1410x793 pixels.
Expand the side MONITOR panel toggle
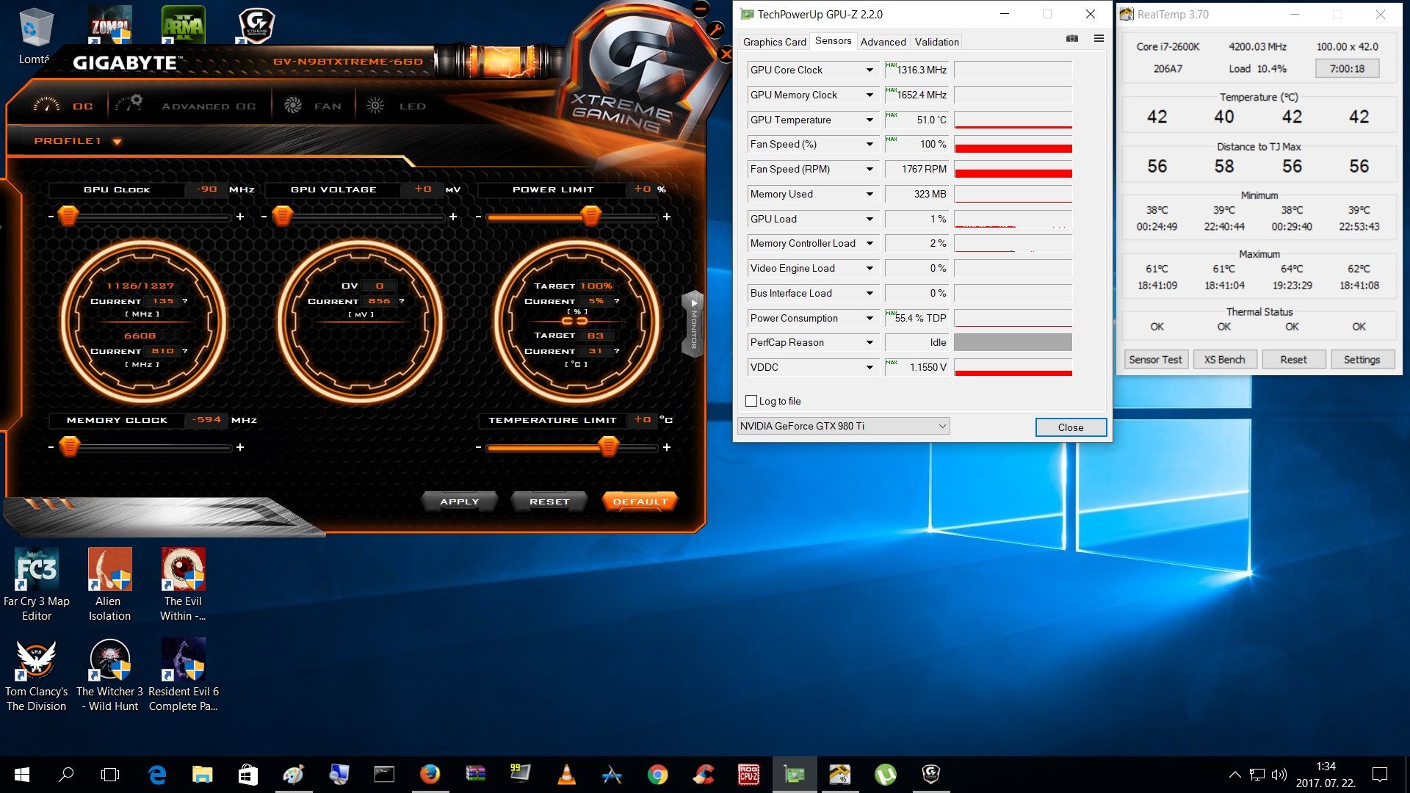point(693,324)
